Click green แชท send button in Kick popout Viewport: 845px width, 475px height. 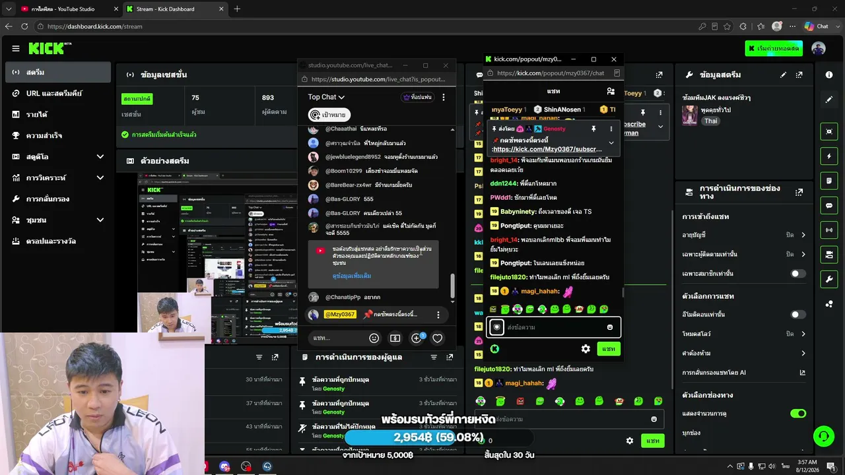[x=609, y=349]
